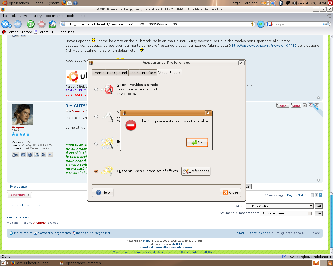
Task: Click the CITA quote post icon
Action: 283,105
